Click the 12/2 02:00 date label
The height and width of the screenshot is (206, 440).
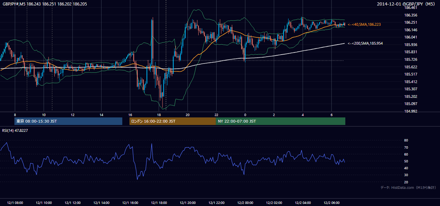point(274,203)
